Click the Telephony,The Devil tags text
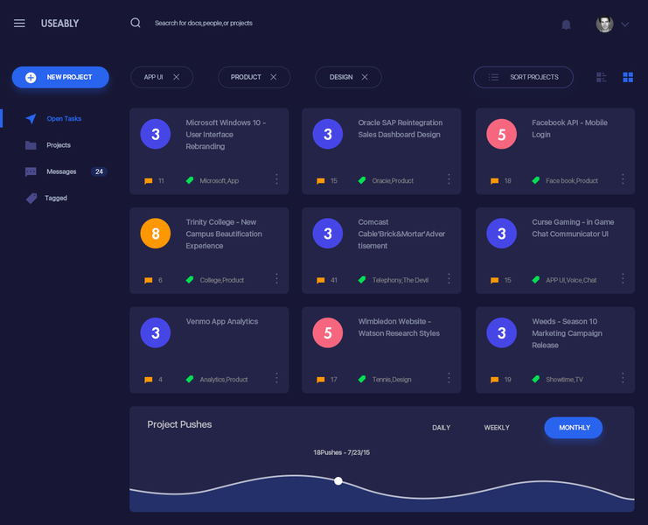The width and height of the screenshot is (648, 525). point(400,280)
